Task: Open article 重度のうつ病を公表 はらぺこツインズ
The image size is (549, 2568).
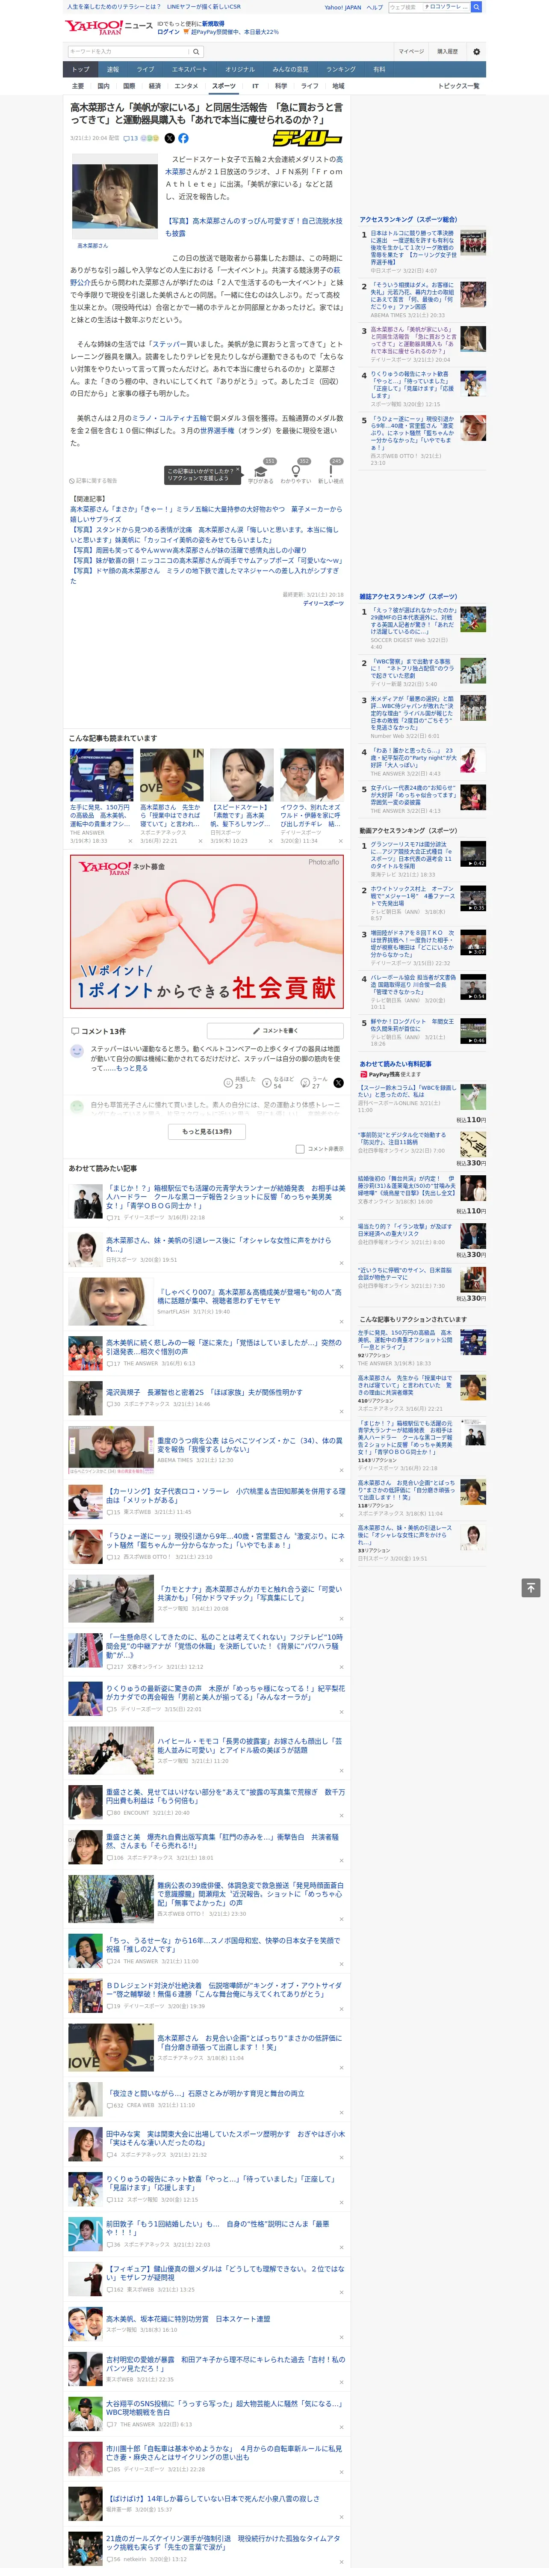Action: click(249, 1444)
